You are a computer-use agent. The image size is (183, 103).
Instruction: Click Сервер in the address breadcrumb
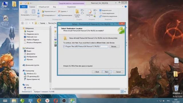point(42,23)
